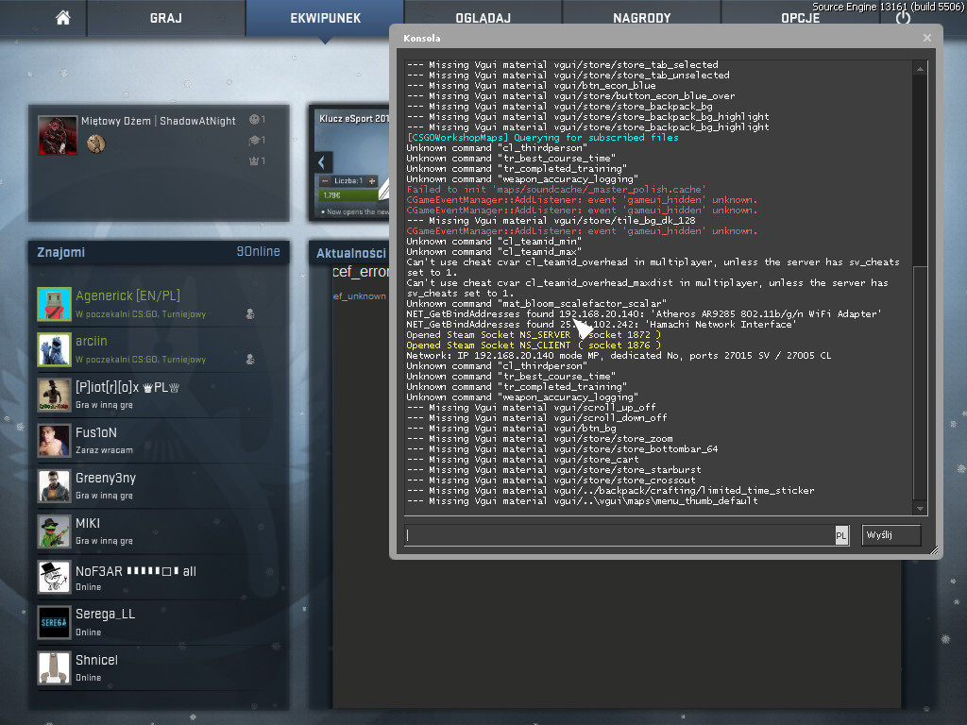Click the 9 Online friends count
Viewport: 967px width, 725px height.
pos(258,251)
